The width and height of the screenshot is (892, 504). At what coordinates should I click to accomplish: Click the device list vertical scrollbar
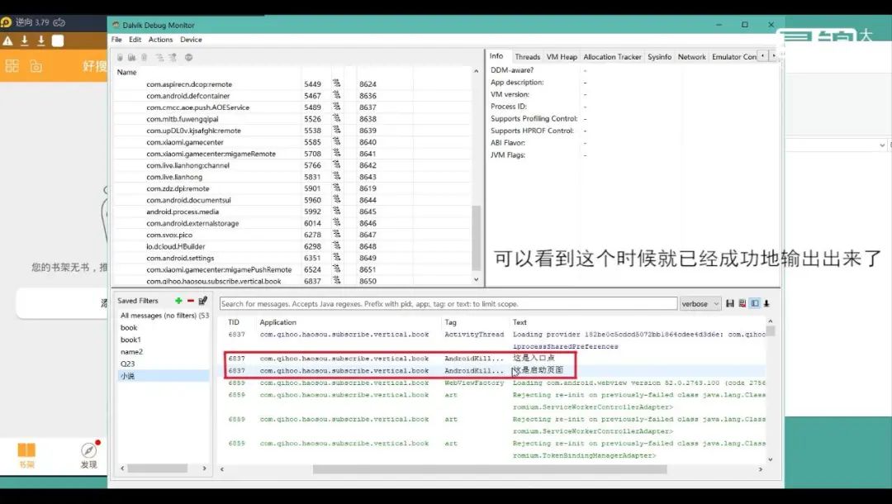click(477, 238)
